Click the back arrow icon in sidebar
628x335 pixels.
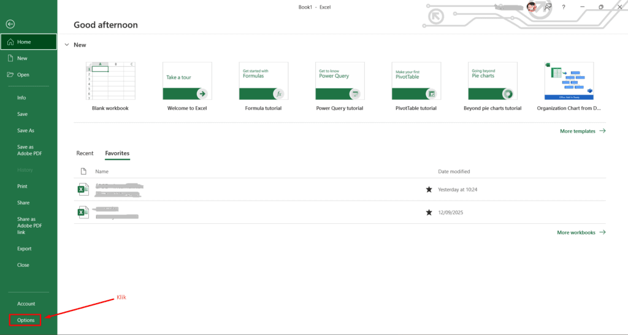point(10,24)
